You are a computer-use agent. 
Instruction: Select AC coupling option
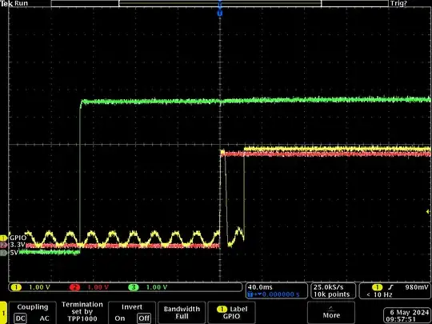[x=44, y=318]
